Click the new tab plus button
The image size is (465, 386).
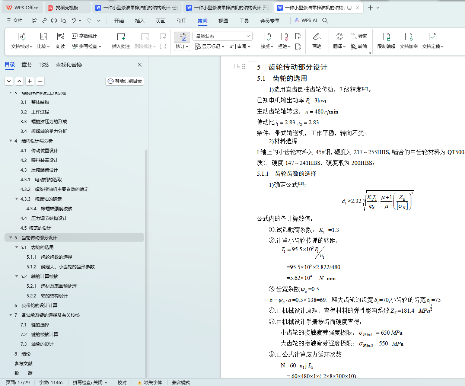point(370,7)
